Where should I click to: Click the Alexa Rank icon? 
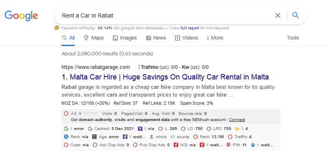click(x=66, y=137)
